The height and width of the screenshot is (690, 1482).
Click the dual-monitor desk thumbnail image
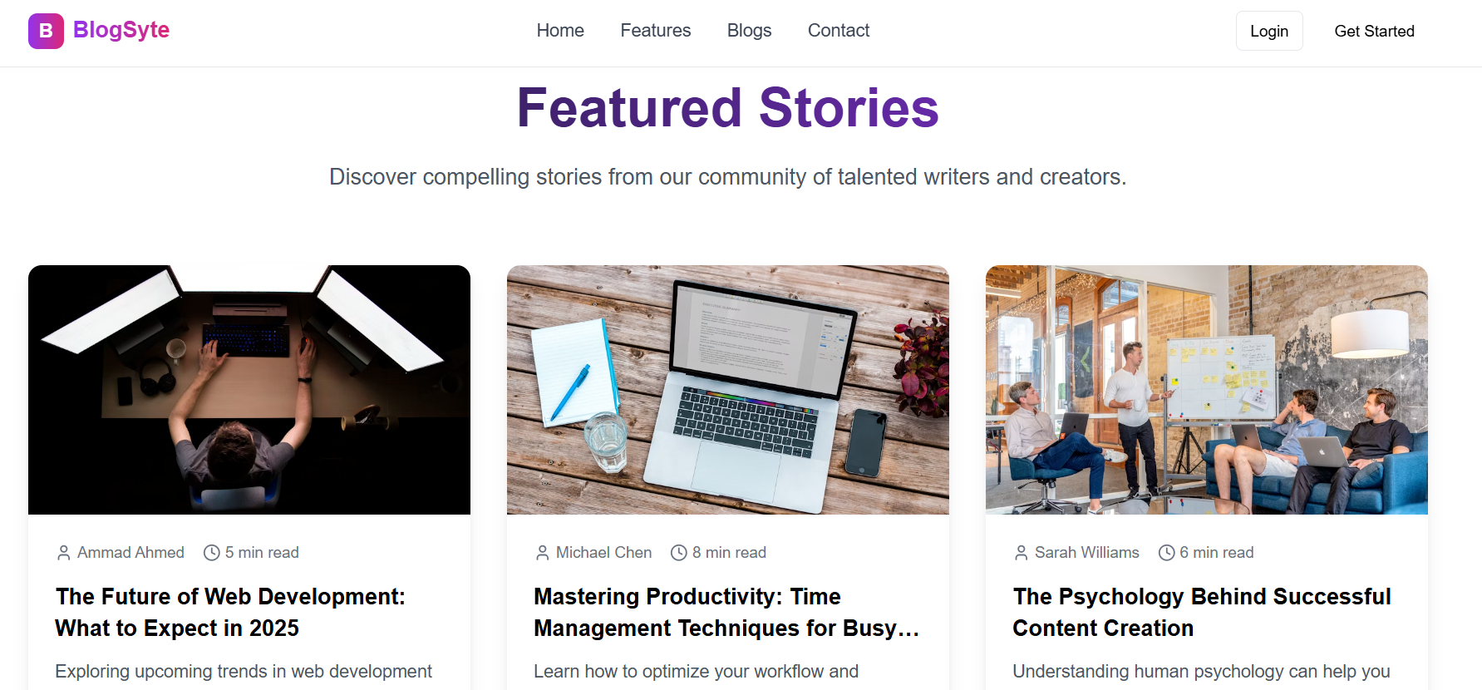[249, 390]
